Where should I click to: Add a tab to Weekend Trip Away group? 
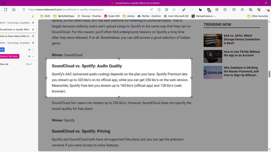(x=29, y=56)
